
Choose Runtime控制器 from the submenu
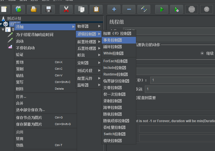coord(119,74)
